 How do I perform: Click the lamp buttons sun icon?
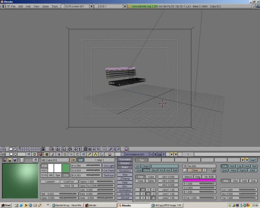tap(35, 154)
